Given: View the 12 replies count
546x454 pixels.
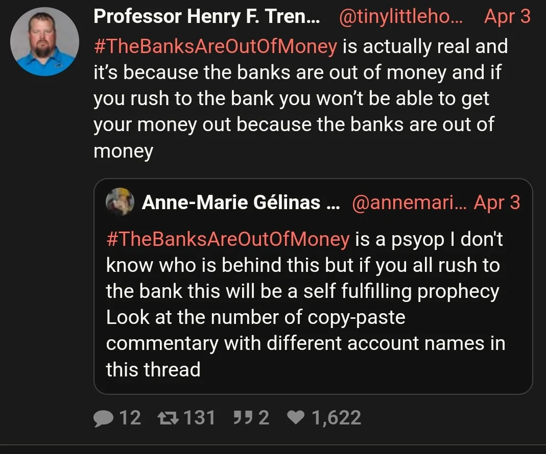Looking at the screenshot, I should (x=130, y=418).
